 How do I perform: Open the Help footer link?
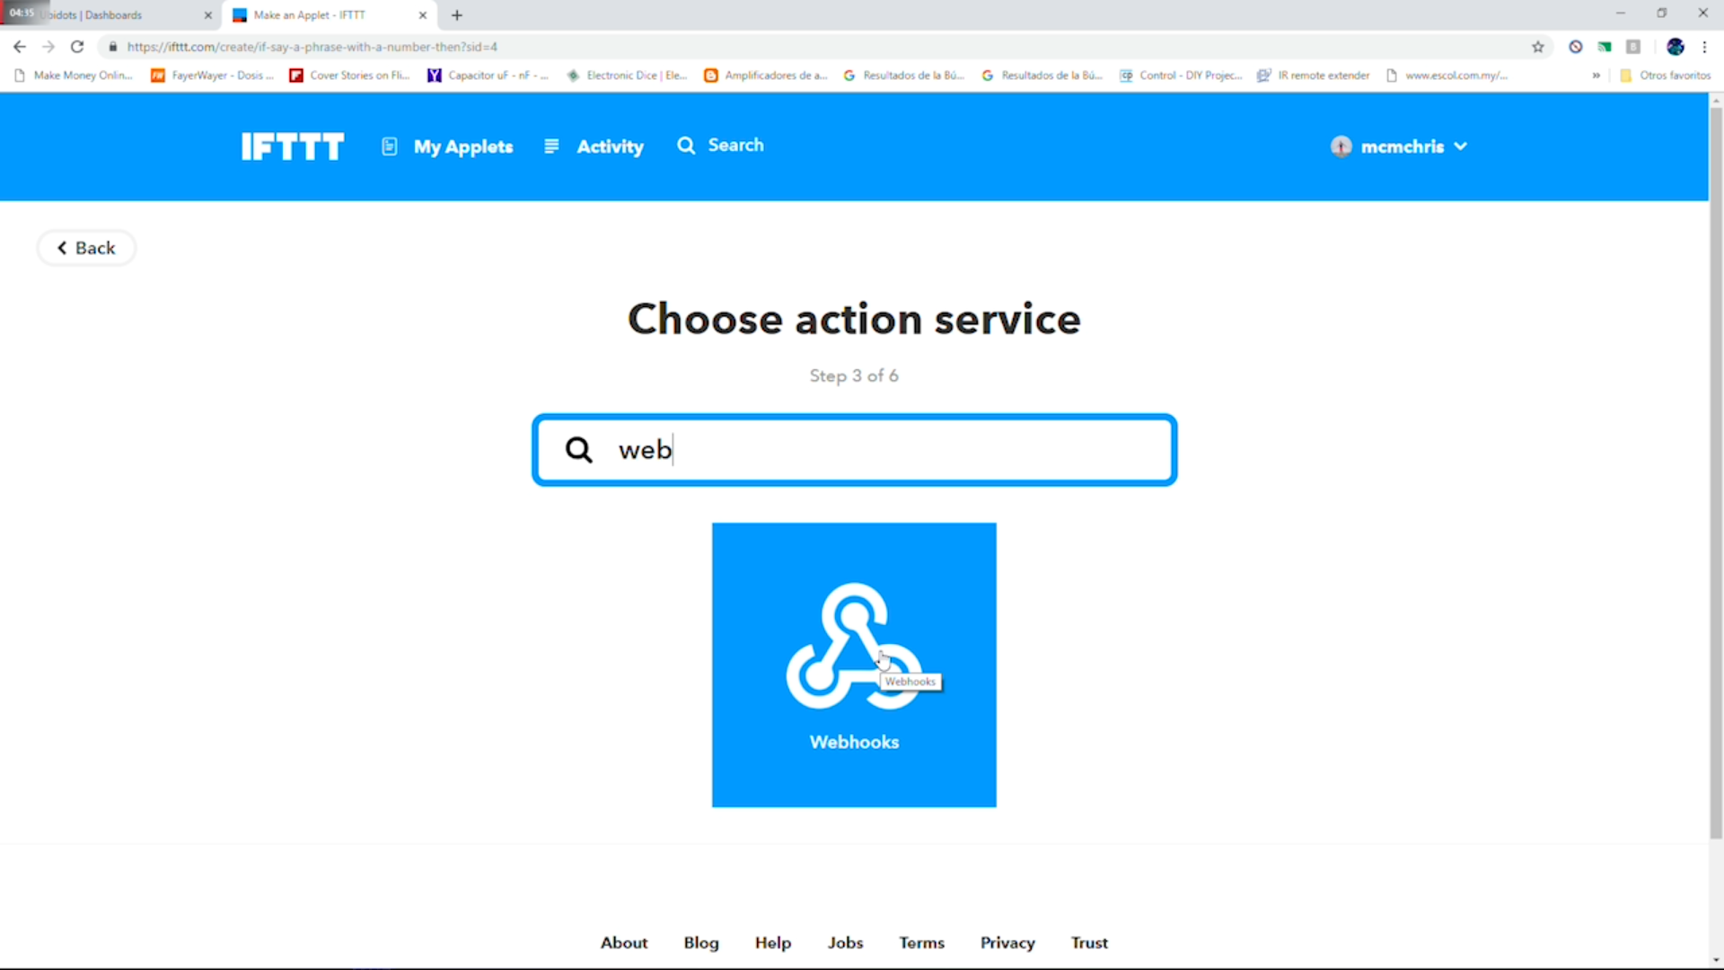(x=773, y=942)
